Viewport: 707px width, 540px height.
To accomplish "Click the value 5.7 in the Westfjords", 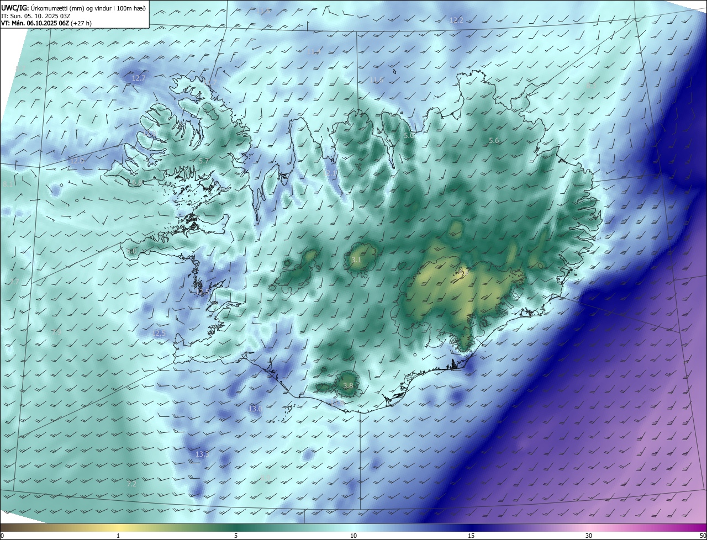I will (203, 161).
